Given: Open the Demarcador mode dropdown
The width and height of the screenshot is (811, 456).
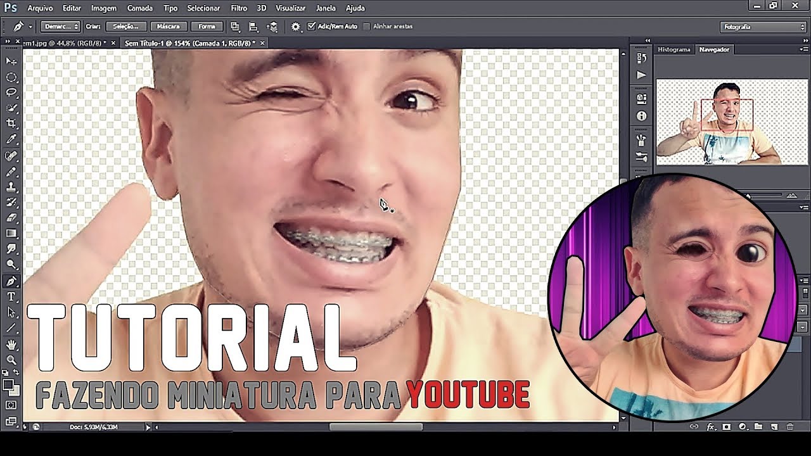Looking at the screenshot, I should coord(60,27).
